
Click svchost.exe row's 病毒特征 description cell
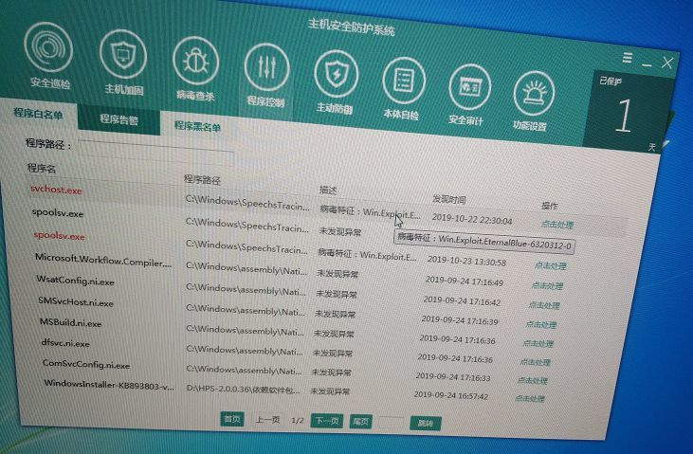[370, 212]
